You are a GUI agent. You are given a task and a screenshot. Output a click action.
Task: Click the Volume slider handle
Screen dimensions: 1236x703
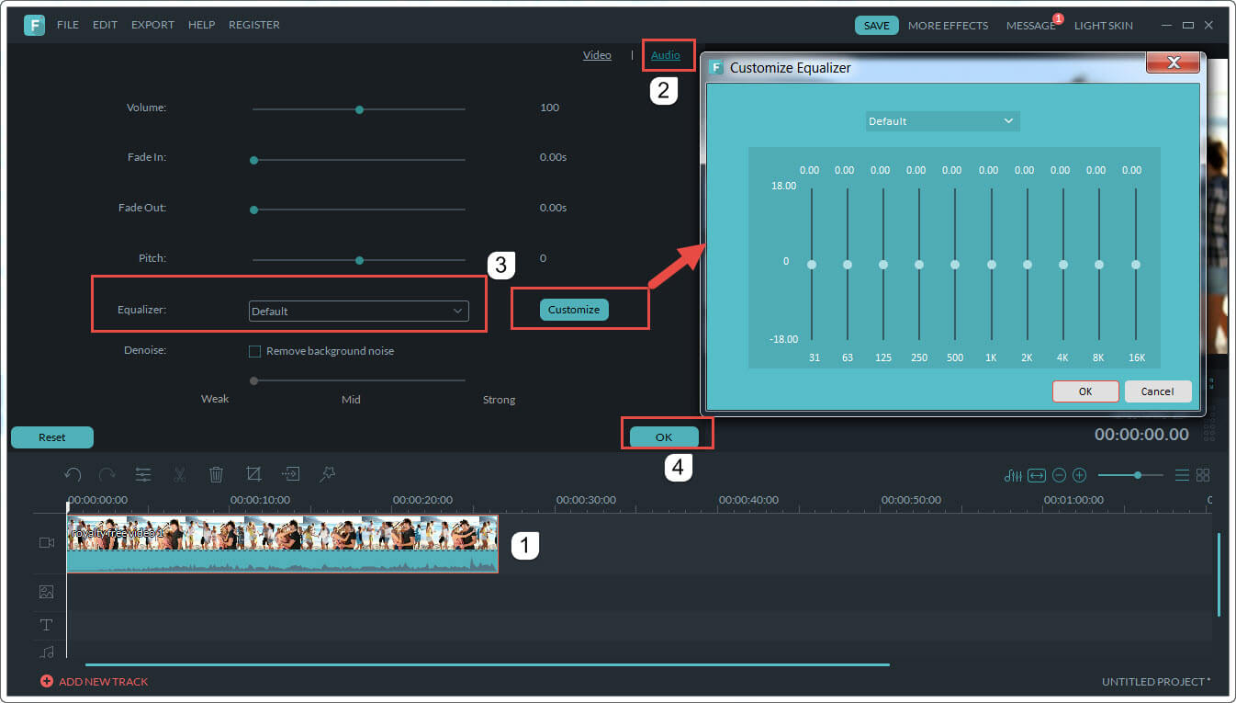pos(360,109)
